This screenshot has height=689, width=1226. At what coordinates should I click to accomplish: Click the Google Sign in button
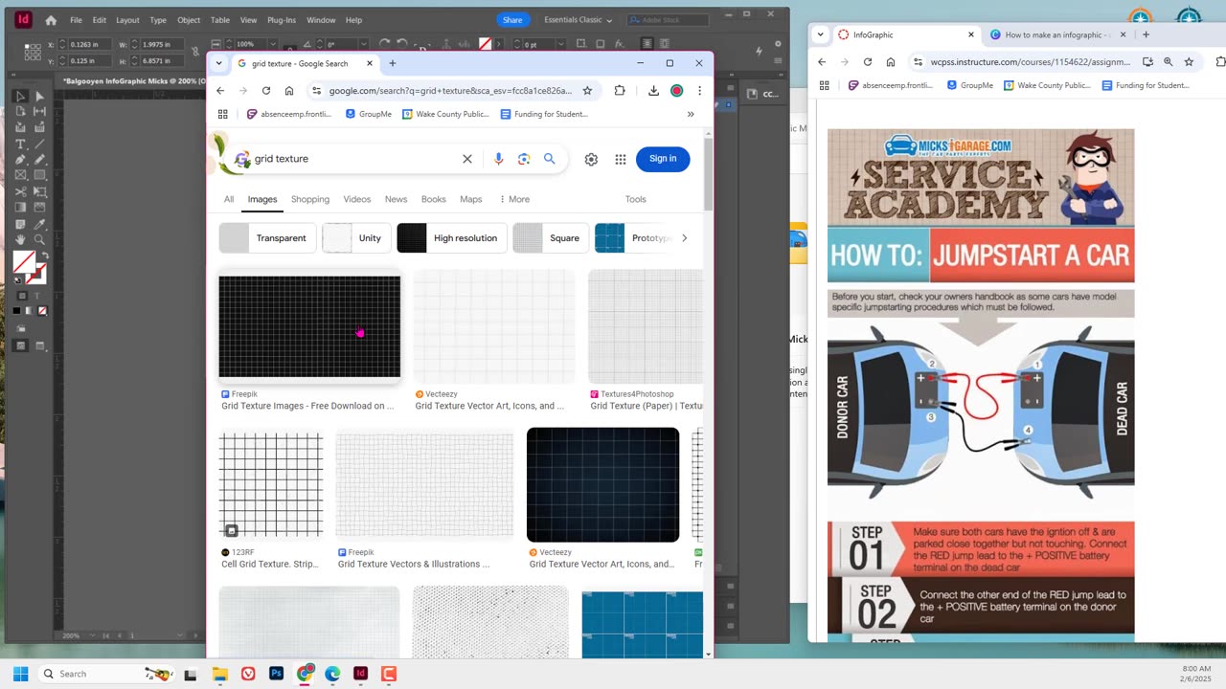point(663,159)
